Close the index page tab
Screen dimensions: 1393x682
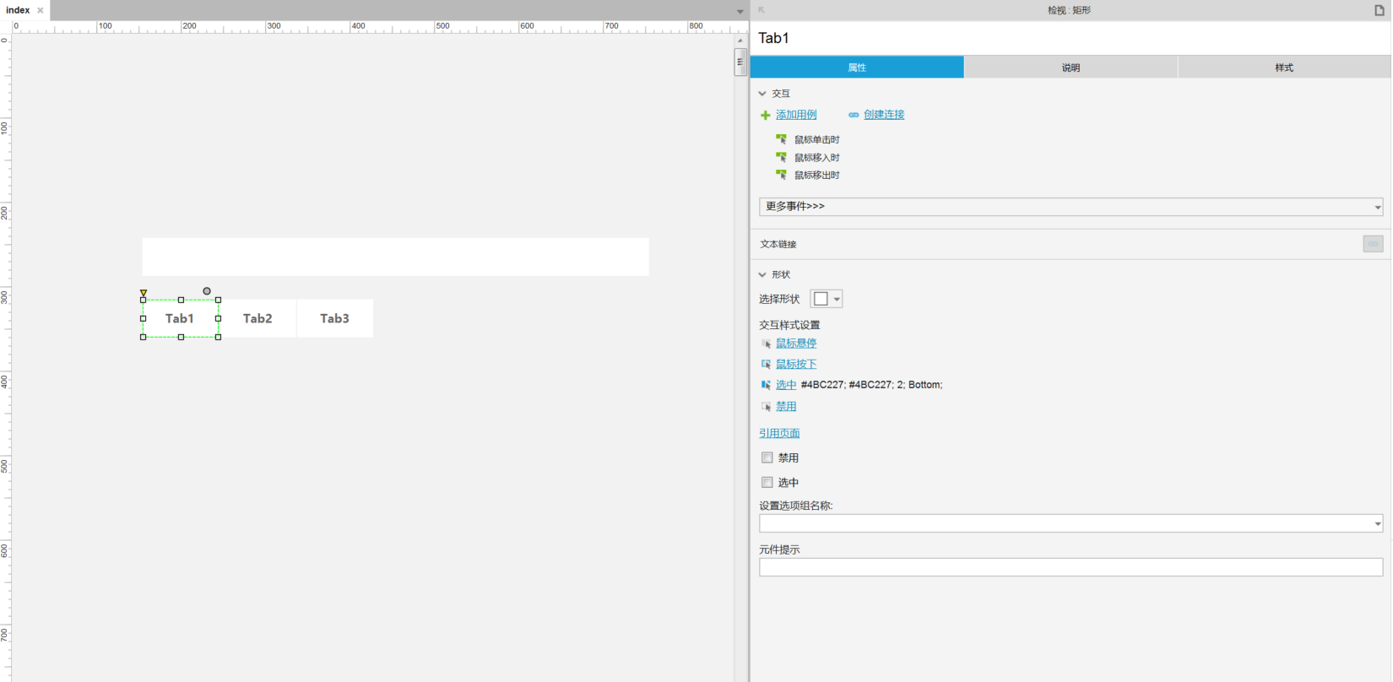[41, 10]
